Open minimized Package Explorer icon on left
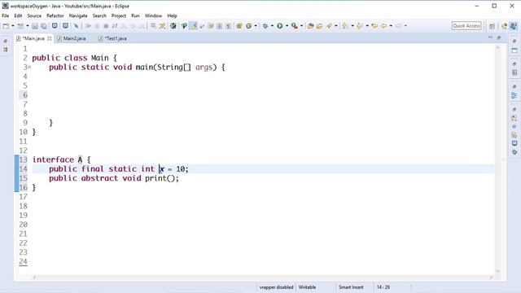 [6, 50]
